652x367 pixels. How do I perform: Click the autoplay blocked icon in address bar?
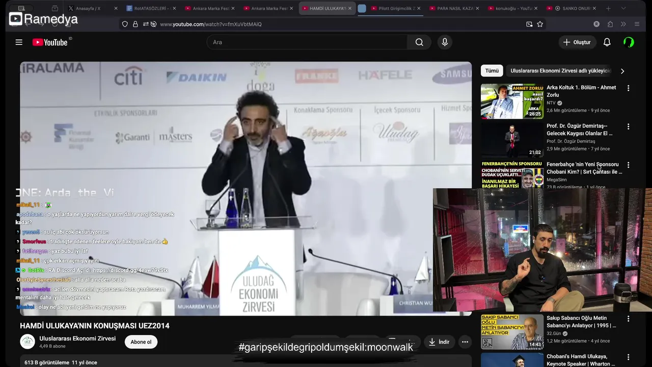[153, 24]
